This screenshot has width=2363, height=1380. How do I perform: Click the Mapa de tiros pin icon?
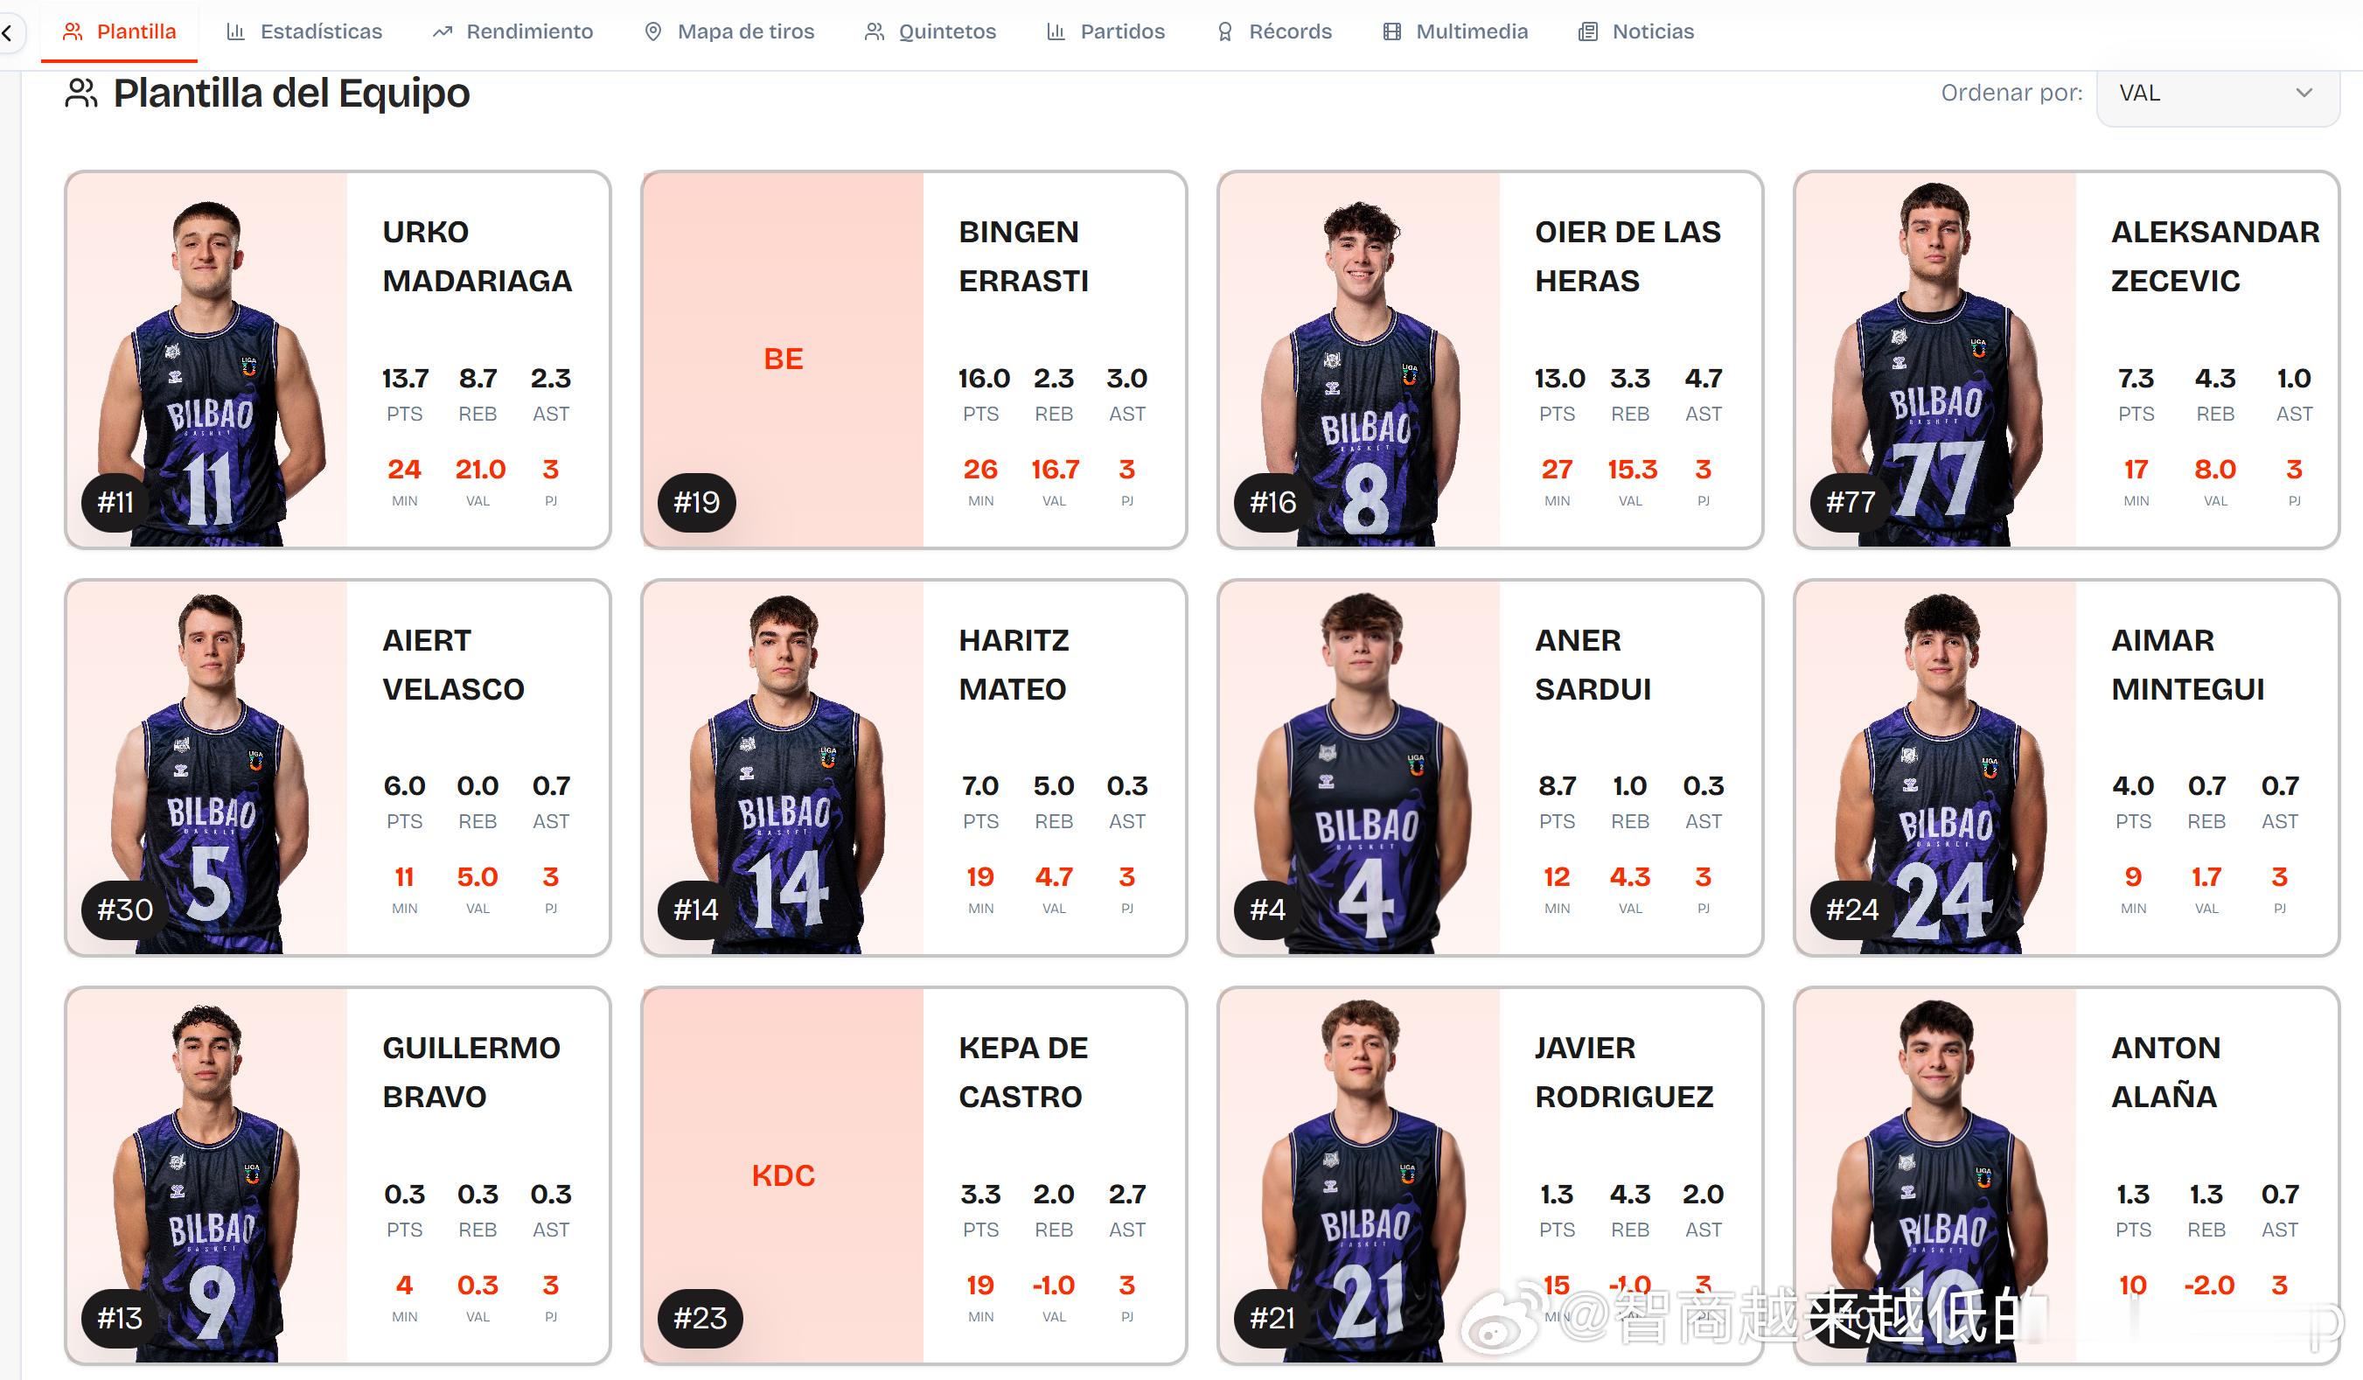(653, 31)
